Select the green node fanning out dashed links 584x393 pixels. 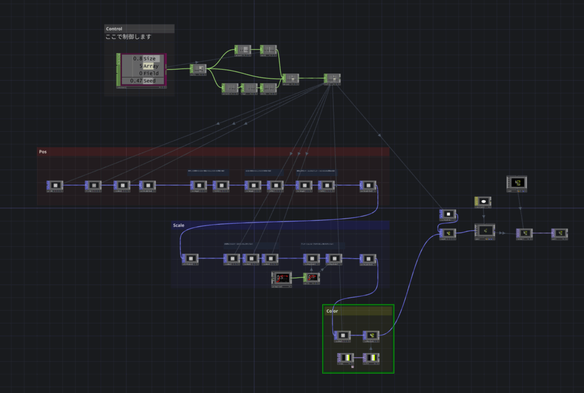pos(332,79)
